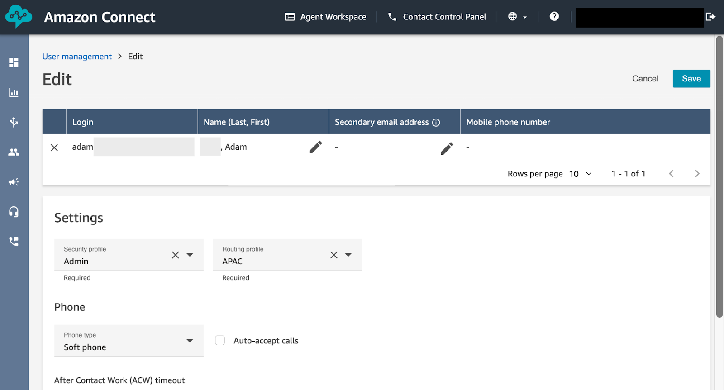Go to previous page arrow in table
Image resolution: width=724 pixels, height=390 pixels.
[x=672, y=174]
